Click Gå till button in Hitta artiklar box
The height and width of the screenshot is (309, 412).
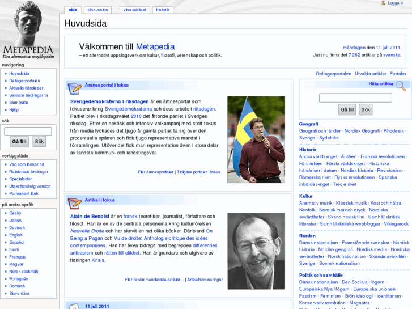(347, 109)
